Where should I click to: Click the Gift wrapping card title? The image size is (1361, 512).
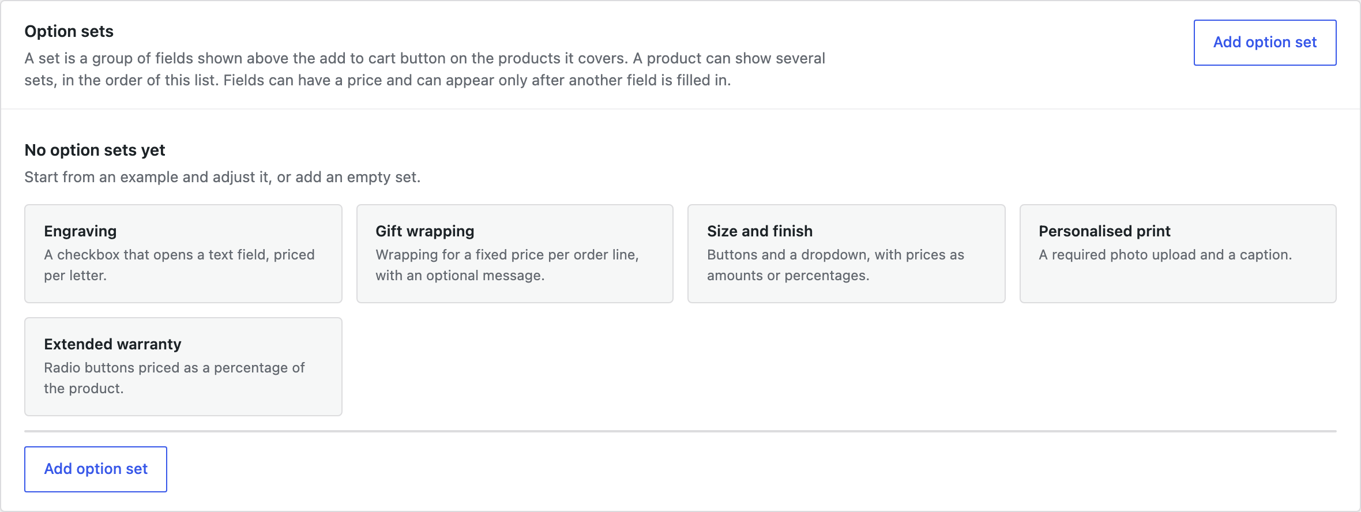pyautogui.click(x=425, y=231)
